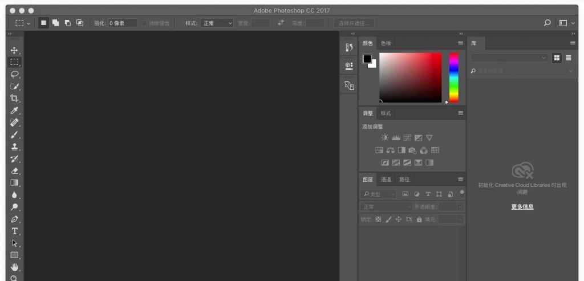
Task: Switch Libraries panel to list view
Action: (569, 58)
